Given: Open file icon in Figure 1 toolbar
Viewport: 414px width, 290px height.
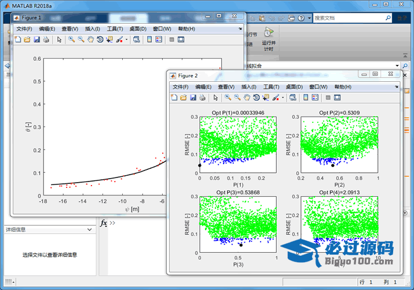Looking at the screenshot, I should 27,39.
